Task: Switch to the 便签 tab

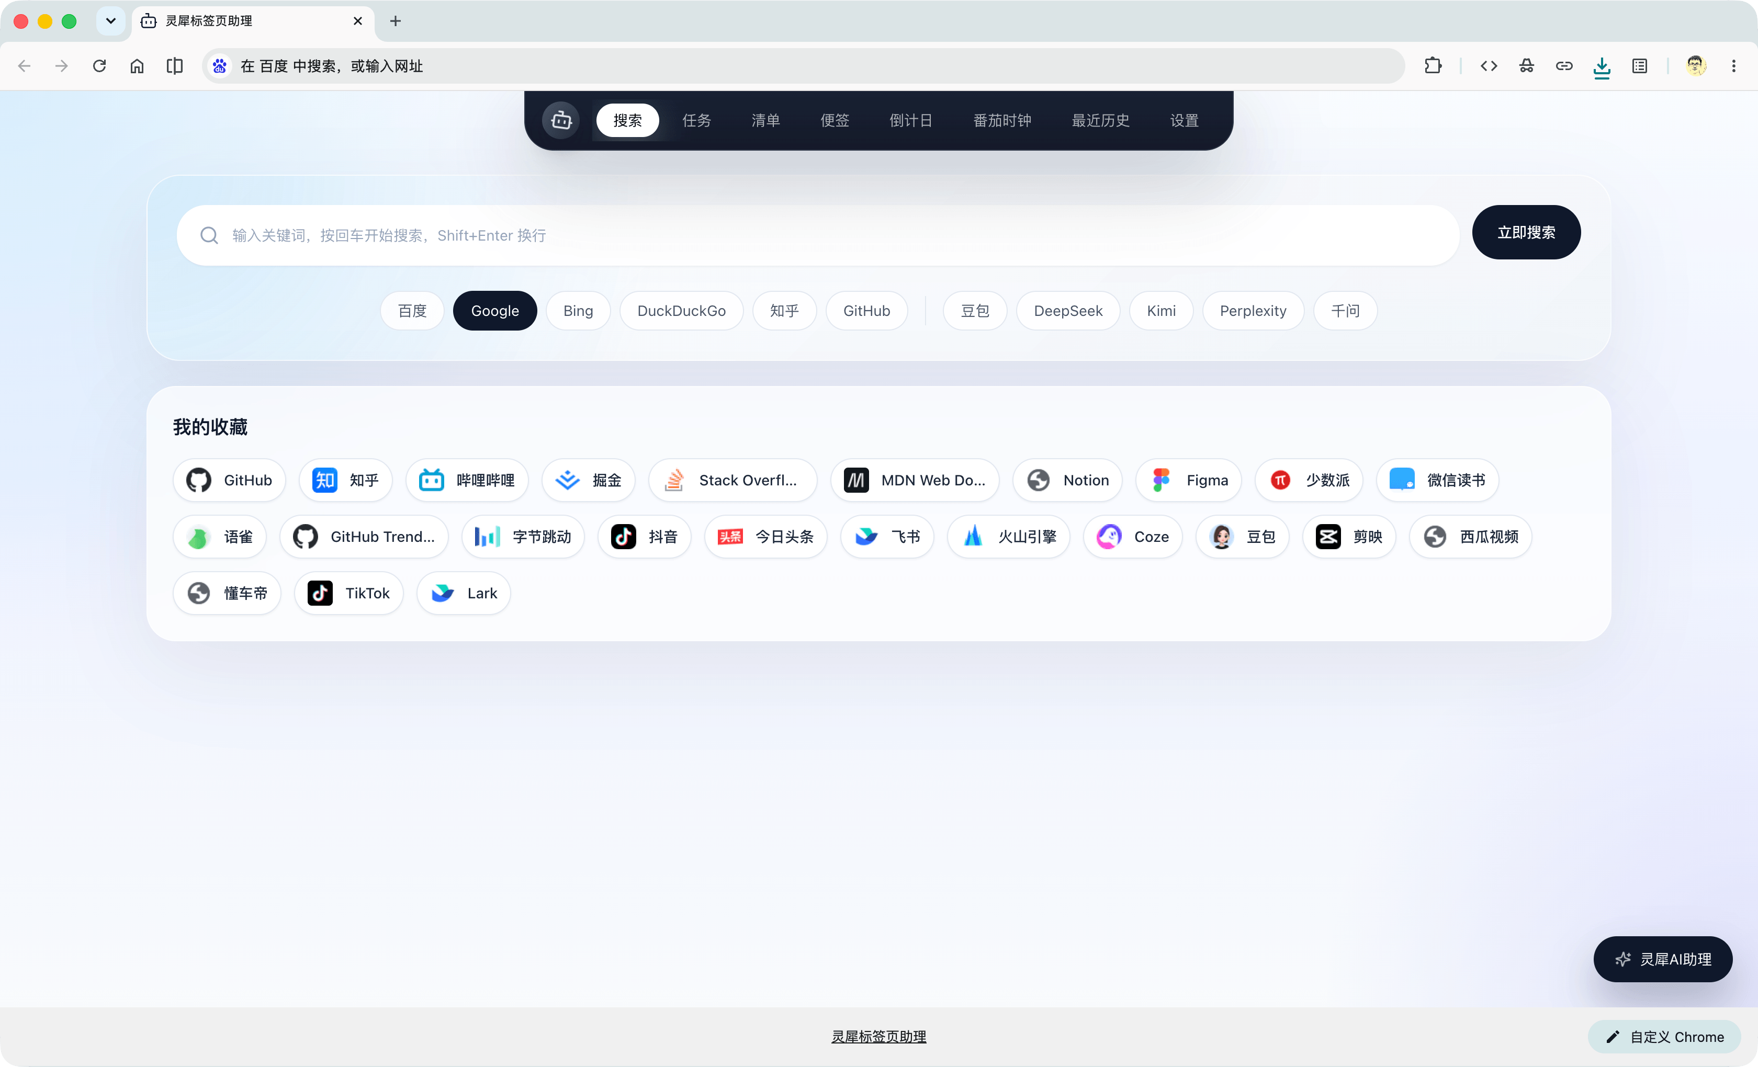Action: [835, 120]
